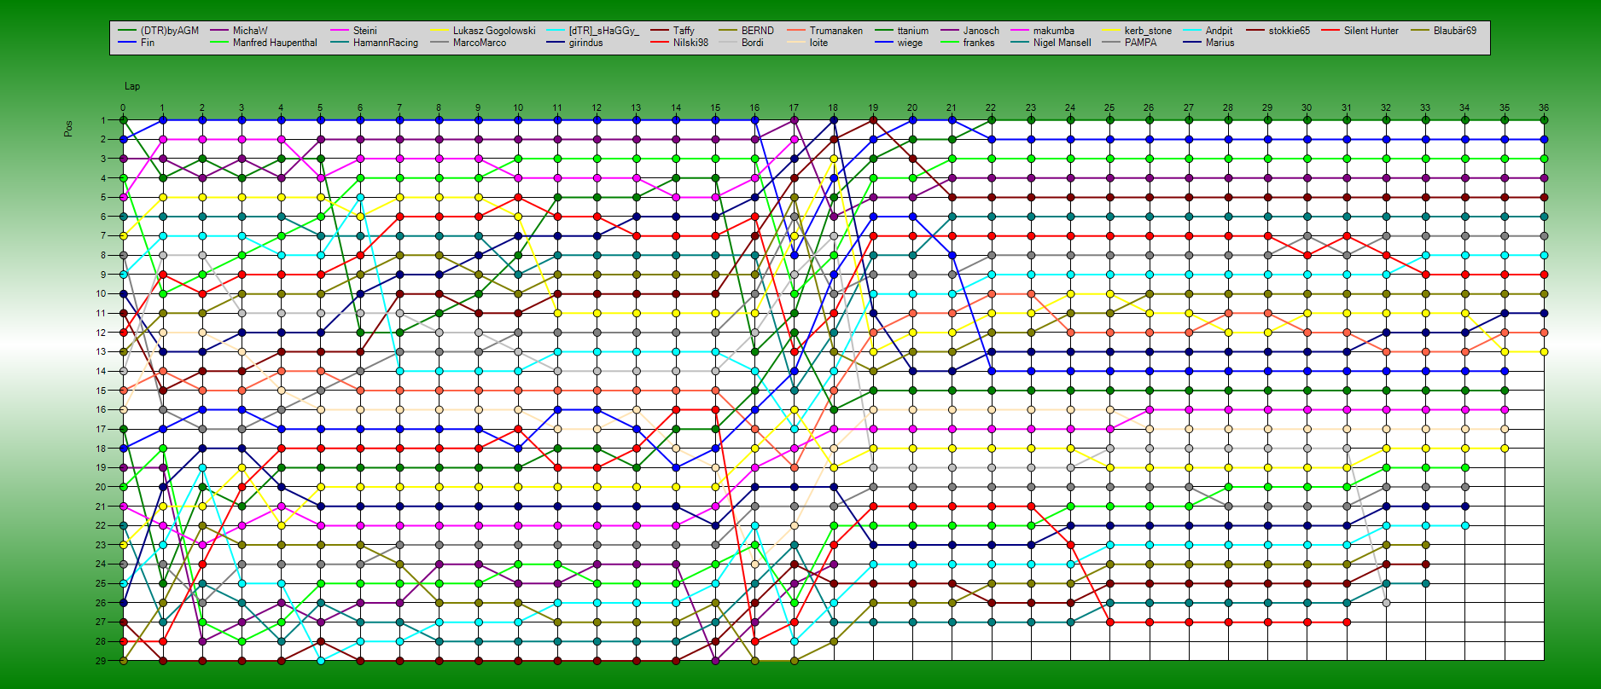Click the magenta line swatch beside Steini

340,31
